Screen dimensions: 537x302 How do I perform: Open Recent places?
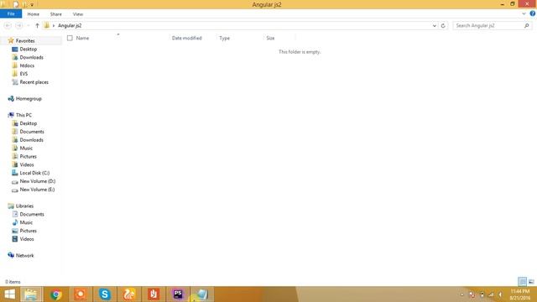coord(34,82)
